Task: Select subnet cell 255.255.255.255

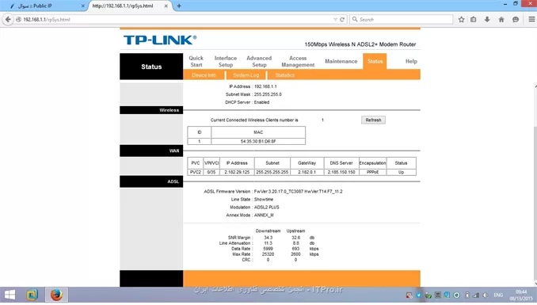Action: point(272,172)
